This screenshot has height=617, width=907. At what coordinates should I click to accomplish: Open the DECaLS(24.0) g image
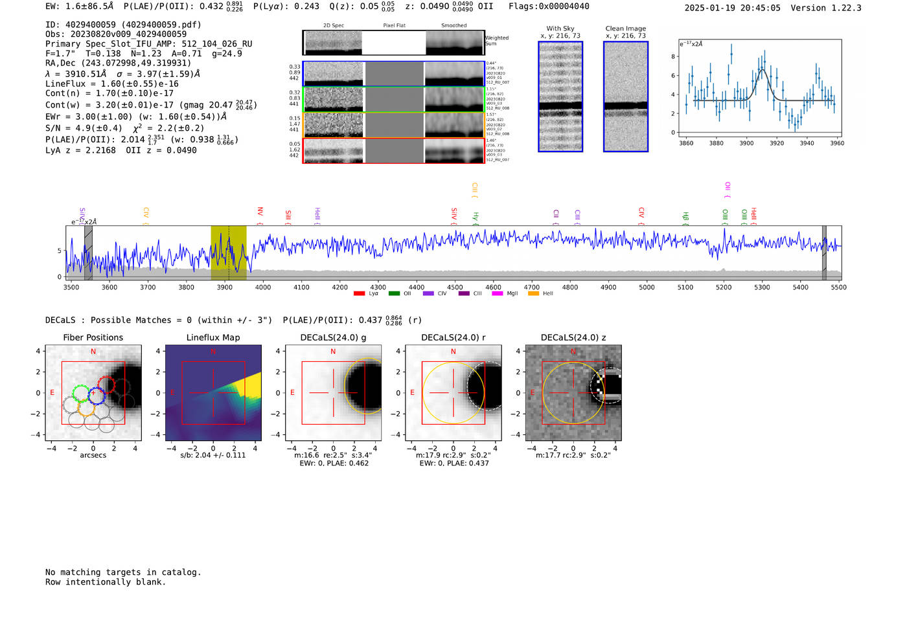click(x=333, y=392)
